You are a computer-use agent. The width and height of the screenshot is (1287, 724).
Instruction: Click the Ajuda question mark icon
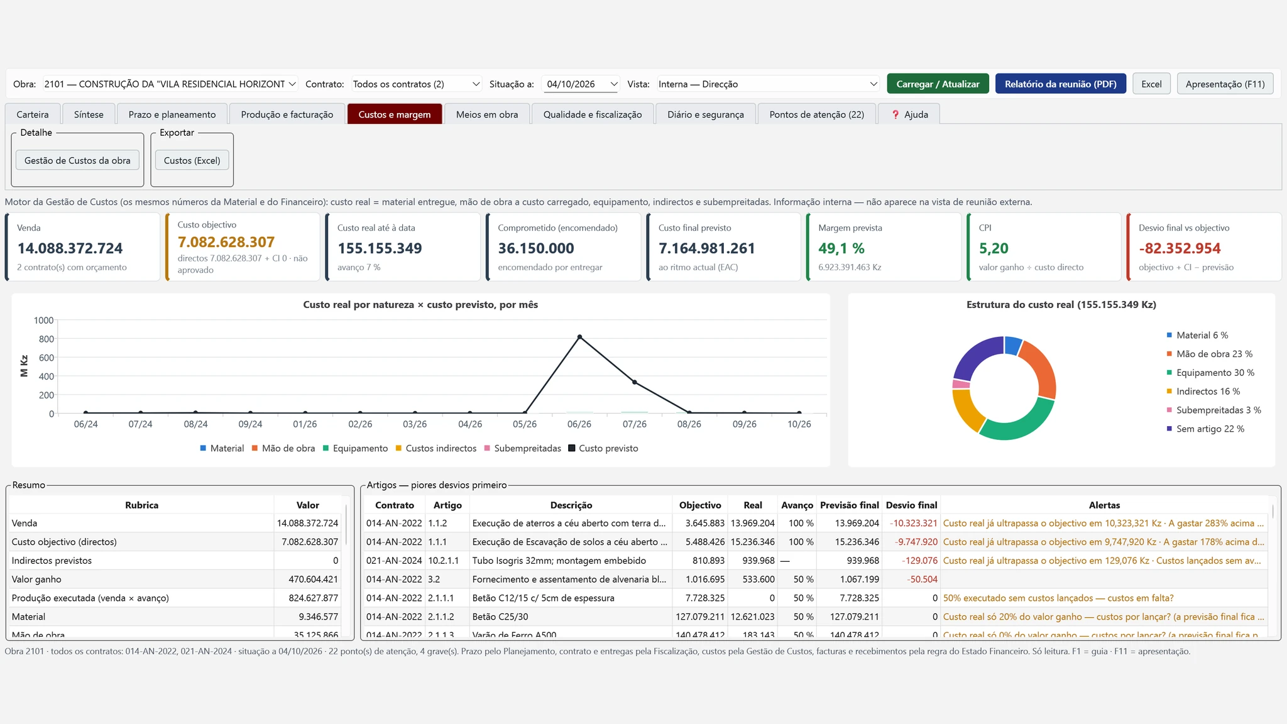896,114
